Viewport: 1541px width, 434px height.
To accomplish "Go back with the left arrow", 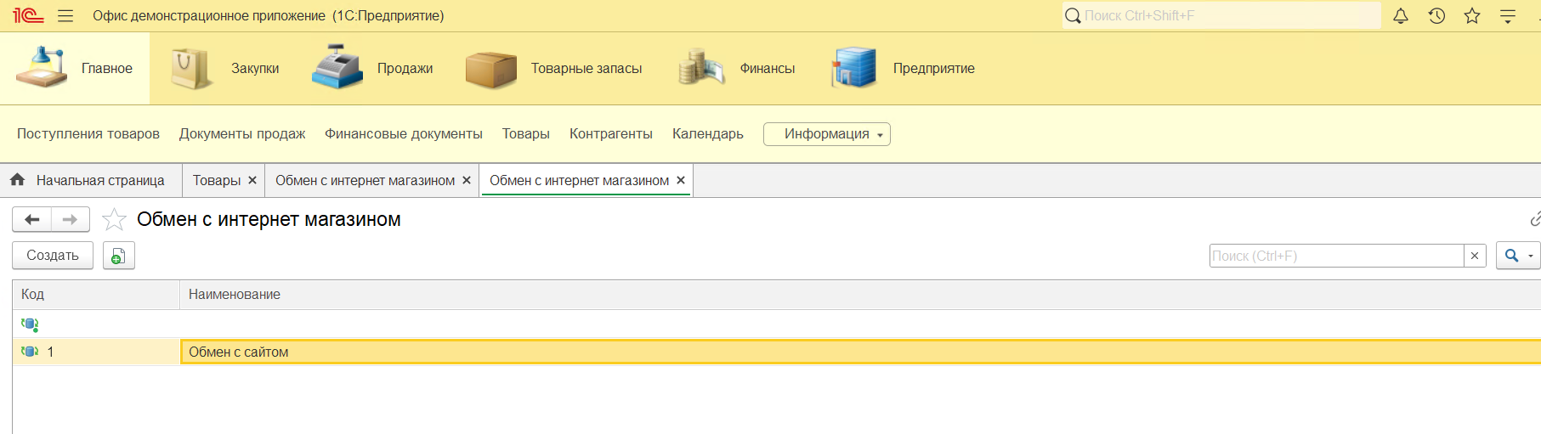I will (32, 220).
